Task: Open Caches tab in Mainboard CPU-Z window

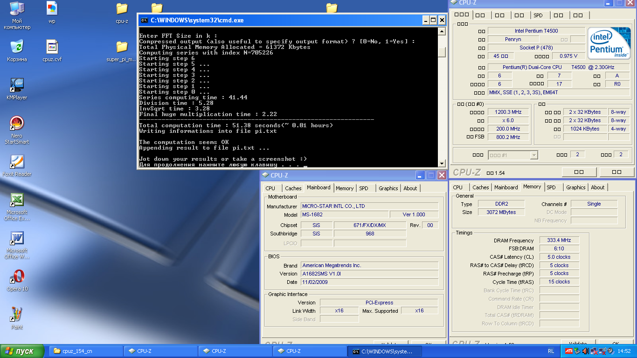Action: point(293,188)
